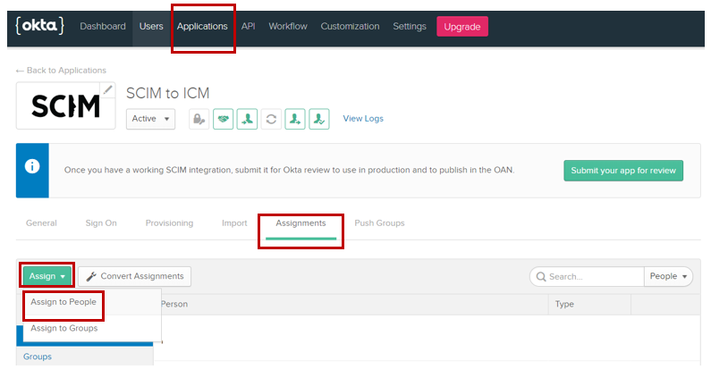Click the green handshake icon
The height and width of the screenshot is (386, 711).
223,119
